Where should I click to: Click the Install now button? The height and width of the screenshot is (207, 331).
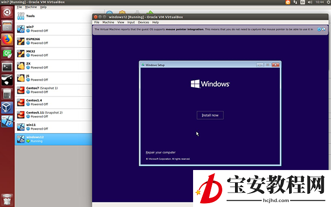tap(210, 115)
